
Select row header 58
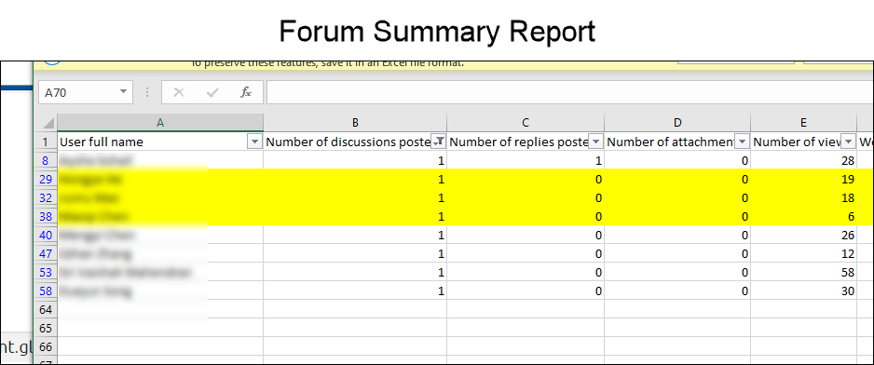46,291
